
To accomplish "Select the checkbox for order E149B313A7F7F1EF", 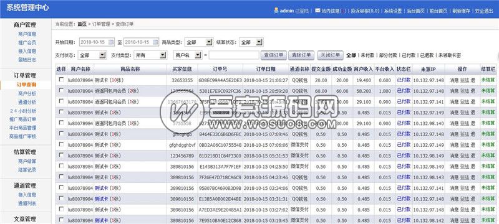I will [61, 166].
